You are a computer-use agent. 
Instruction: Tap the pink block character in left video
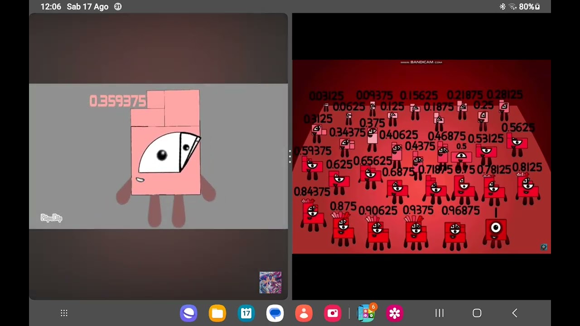click(166, 158)
